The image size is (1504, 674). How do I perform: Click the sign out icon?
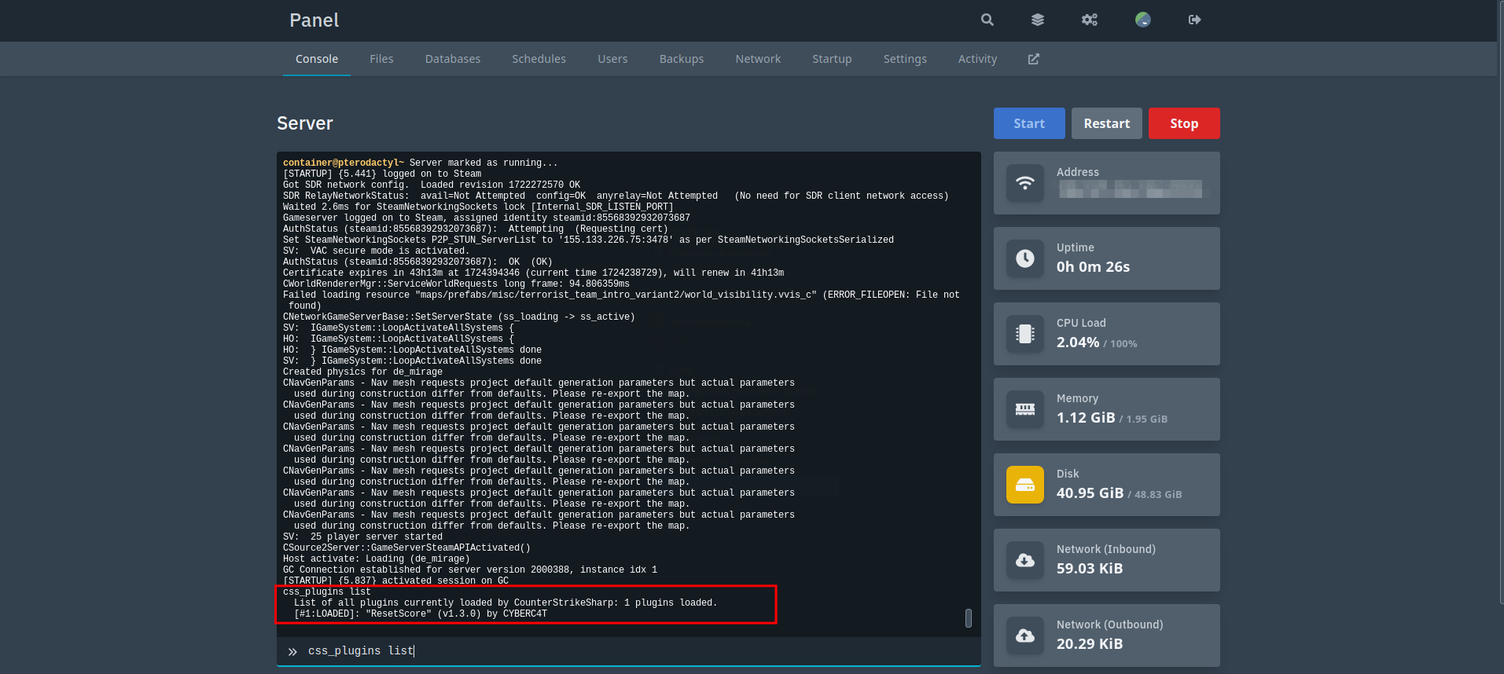1195,20
